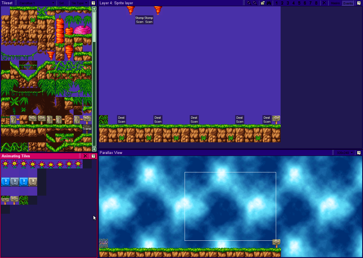Click the Tileset scrollbar up arrow

(94, 9)
